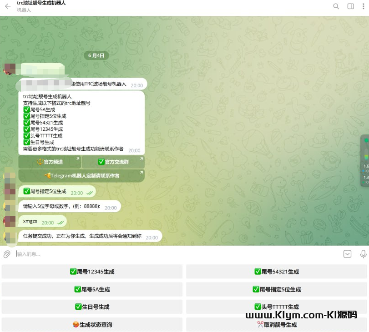The height and width of the screenshot is (332, 369).
Task: Click the message 请输入5位字母或数字
Action: [x=70, y=206]
